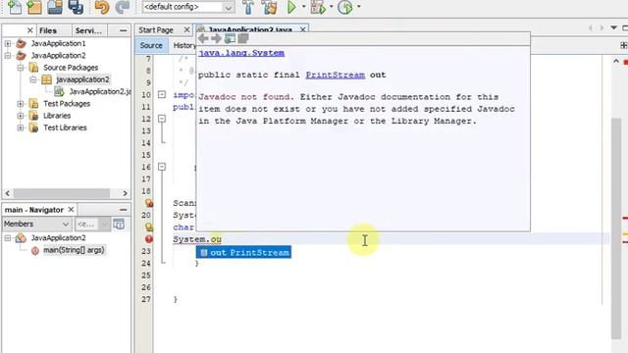Click the Clean and Build Project icon
Viewport: 628px width, 353px height.
(x=269, y=7)
